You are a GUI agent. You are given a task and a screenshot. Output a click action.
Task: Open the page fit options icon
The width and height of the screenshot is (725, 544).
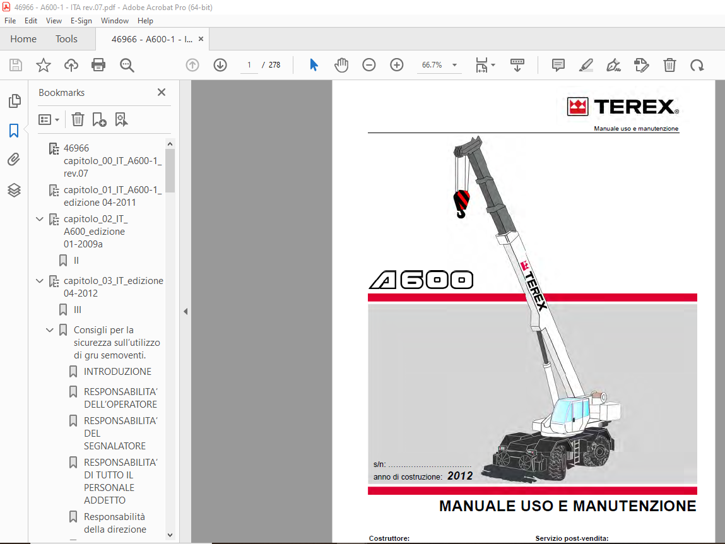pyautogui.click(x=485, y=65)
